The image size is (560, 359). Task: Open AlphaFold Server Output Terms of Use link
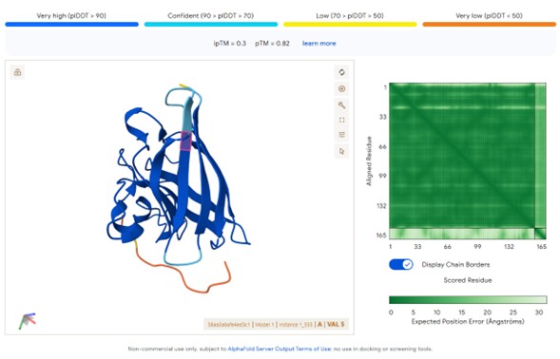pyautogui.click(x=280, y=349)
